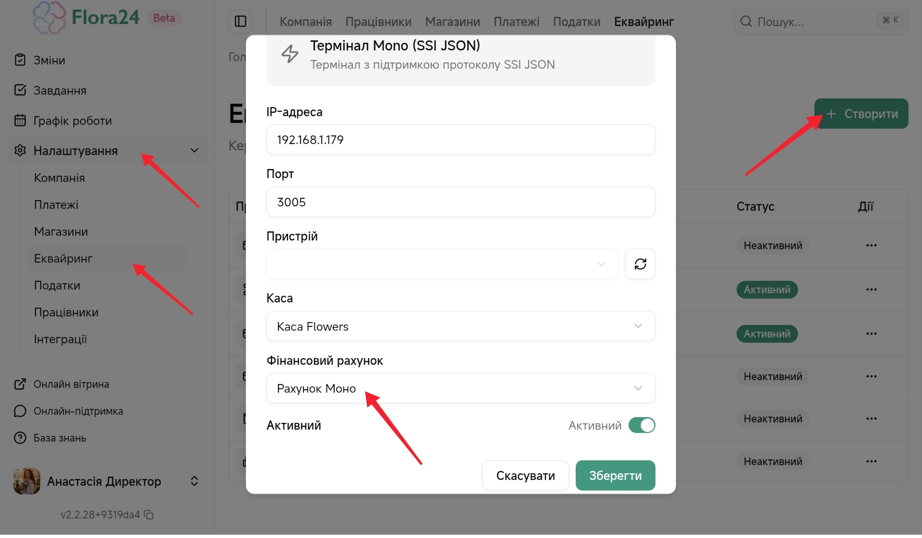Viewport: 922px width, 538px height.
Task: Switch to the Податки top tab
Action: pyautogui.click(x=576, y=22)
